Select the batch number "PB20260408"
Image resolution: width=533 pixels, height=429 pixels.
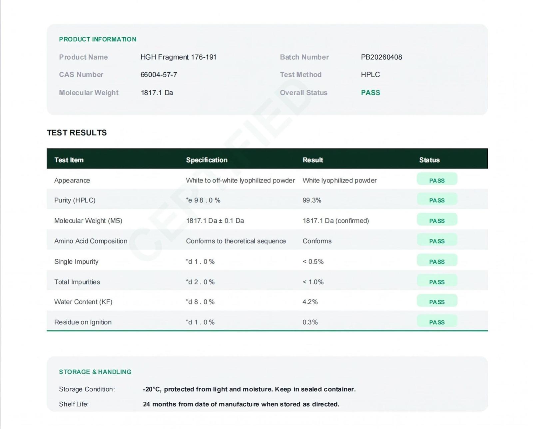click(381, 57)
